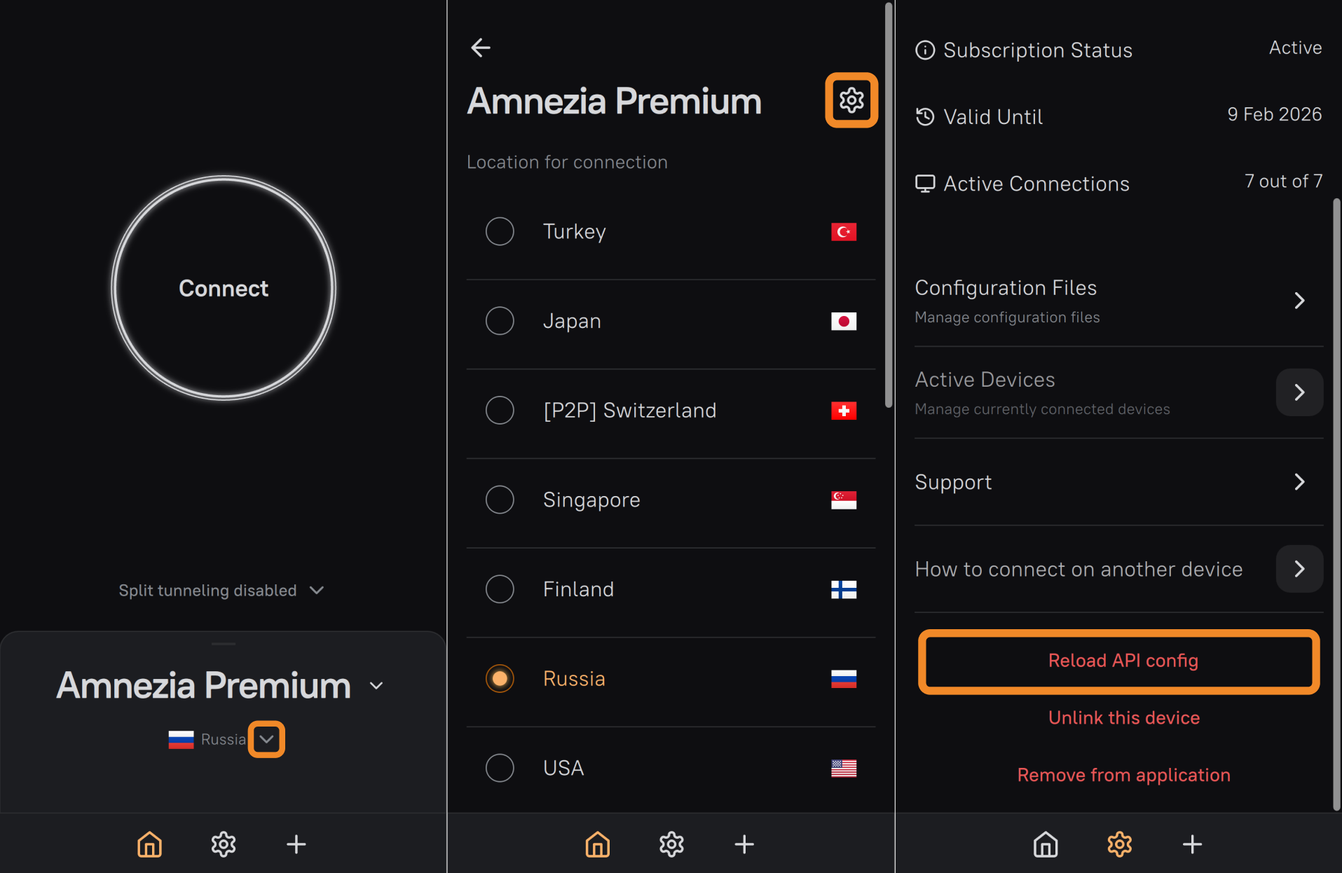Viewport: 1342px width, 873px height.
Task: Click the highlighted gear in right panel navbar
Action: pyautogui.click(x=1119, y=844)
